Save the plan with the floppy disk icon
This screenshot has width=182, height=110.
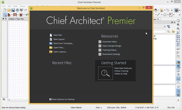(x=13, y=10)
